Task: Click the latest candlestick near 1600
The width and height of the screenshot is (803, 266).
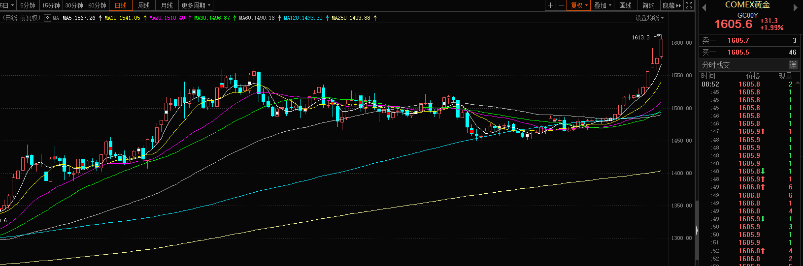Action: [x=661, y=47]
